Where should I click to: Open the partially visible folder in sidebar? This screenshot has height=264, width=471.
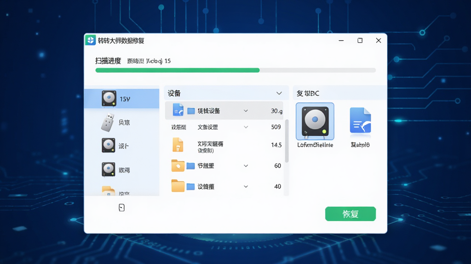coord(109,191)
